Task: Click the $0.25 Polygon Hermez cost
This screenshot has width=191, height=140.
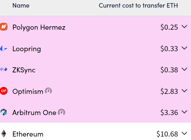Action: 169,27
